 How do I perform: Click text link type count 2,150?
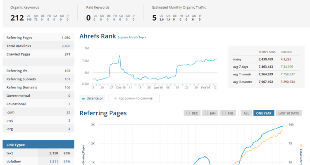pyautogui.click(x=54, y=153)
